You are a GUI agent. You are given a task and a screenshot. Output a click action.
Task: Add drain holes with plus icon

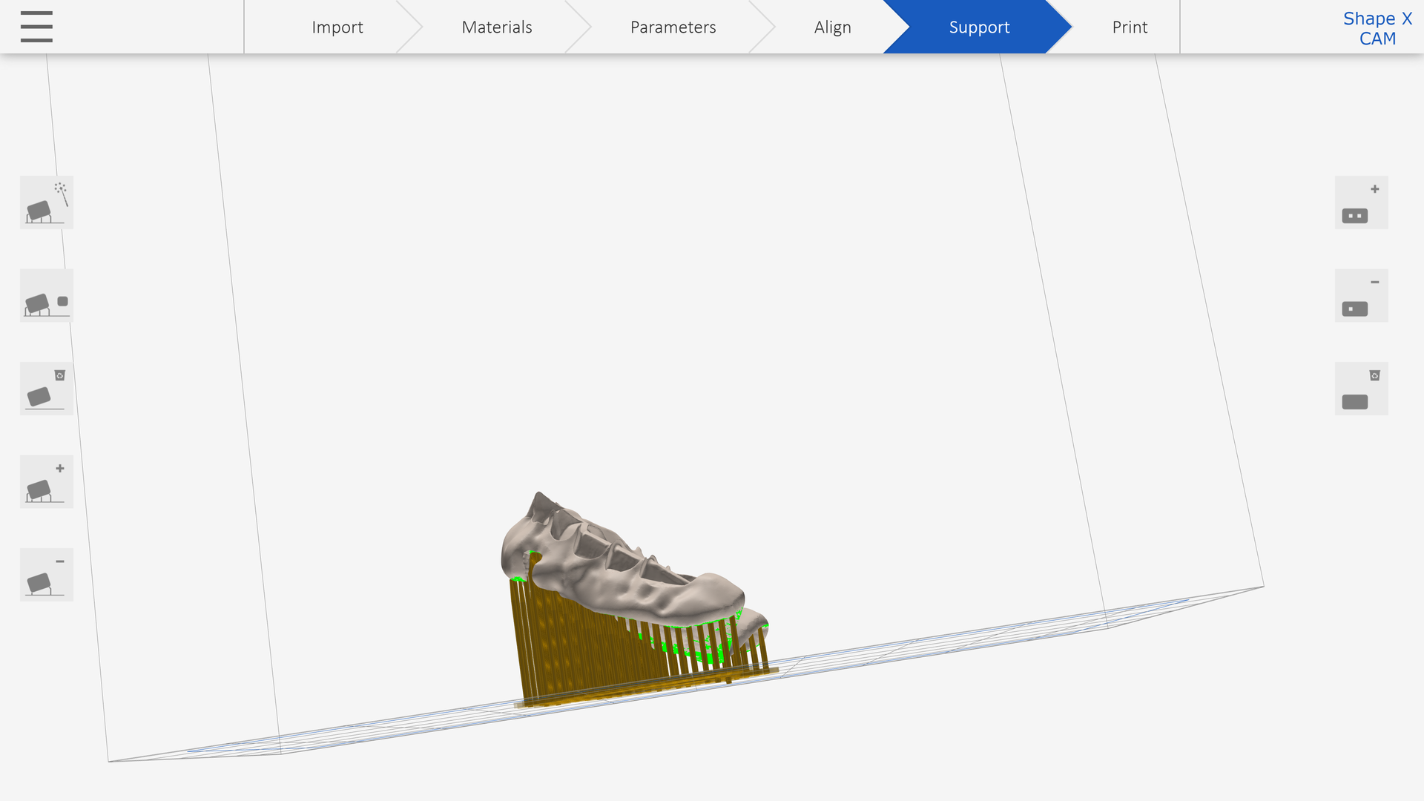point(1361,202)
